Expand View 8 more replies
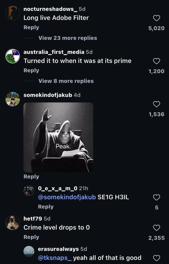Viewport: 169px width, 264px height. click(66, 81)
